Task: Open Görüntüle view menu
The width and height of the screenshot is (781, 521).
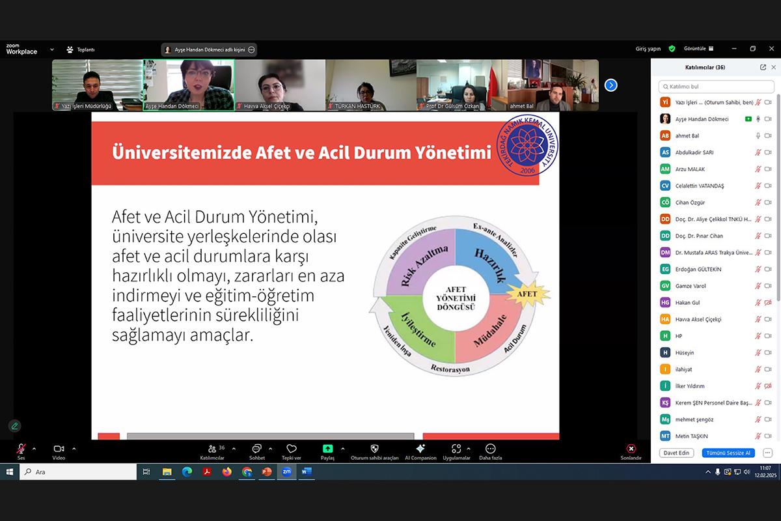Action: [698, 49]
